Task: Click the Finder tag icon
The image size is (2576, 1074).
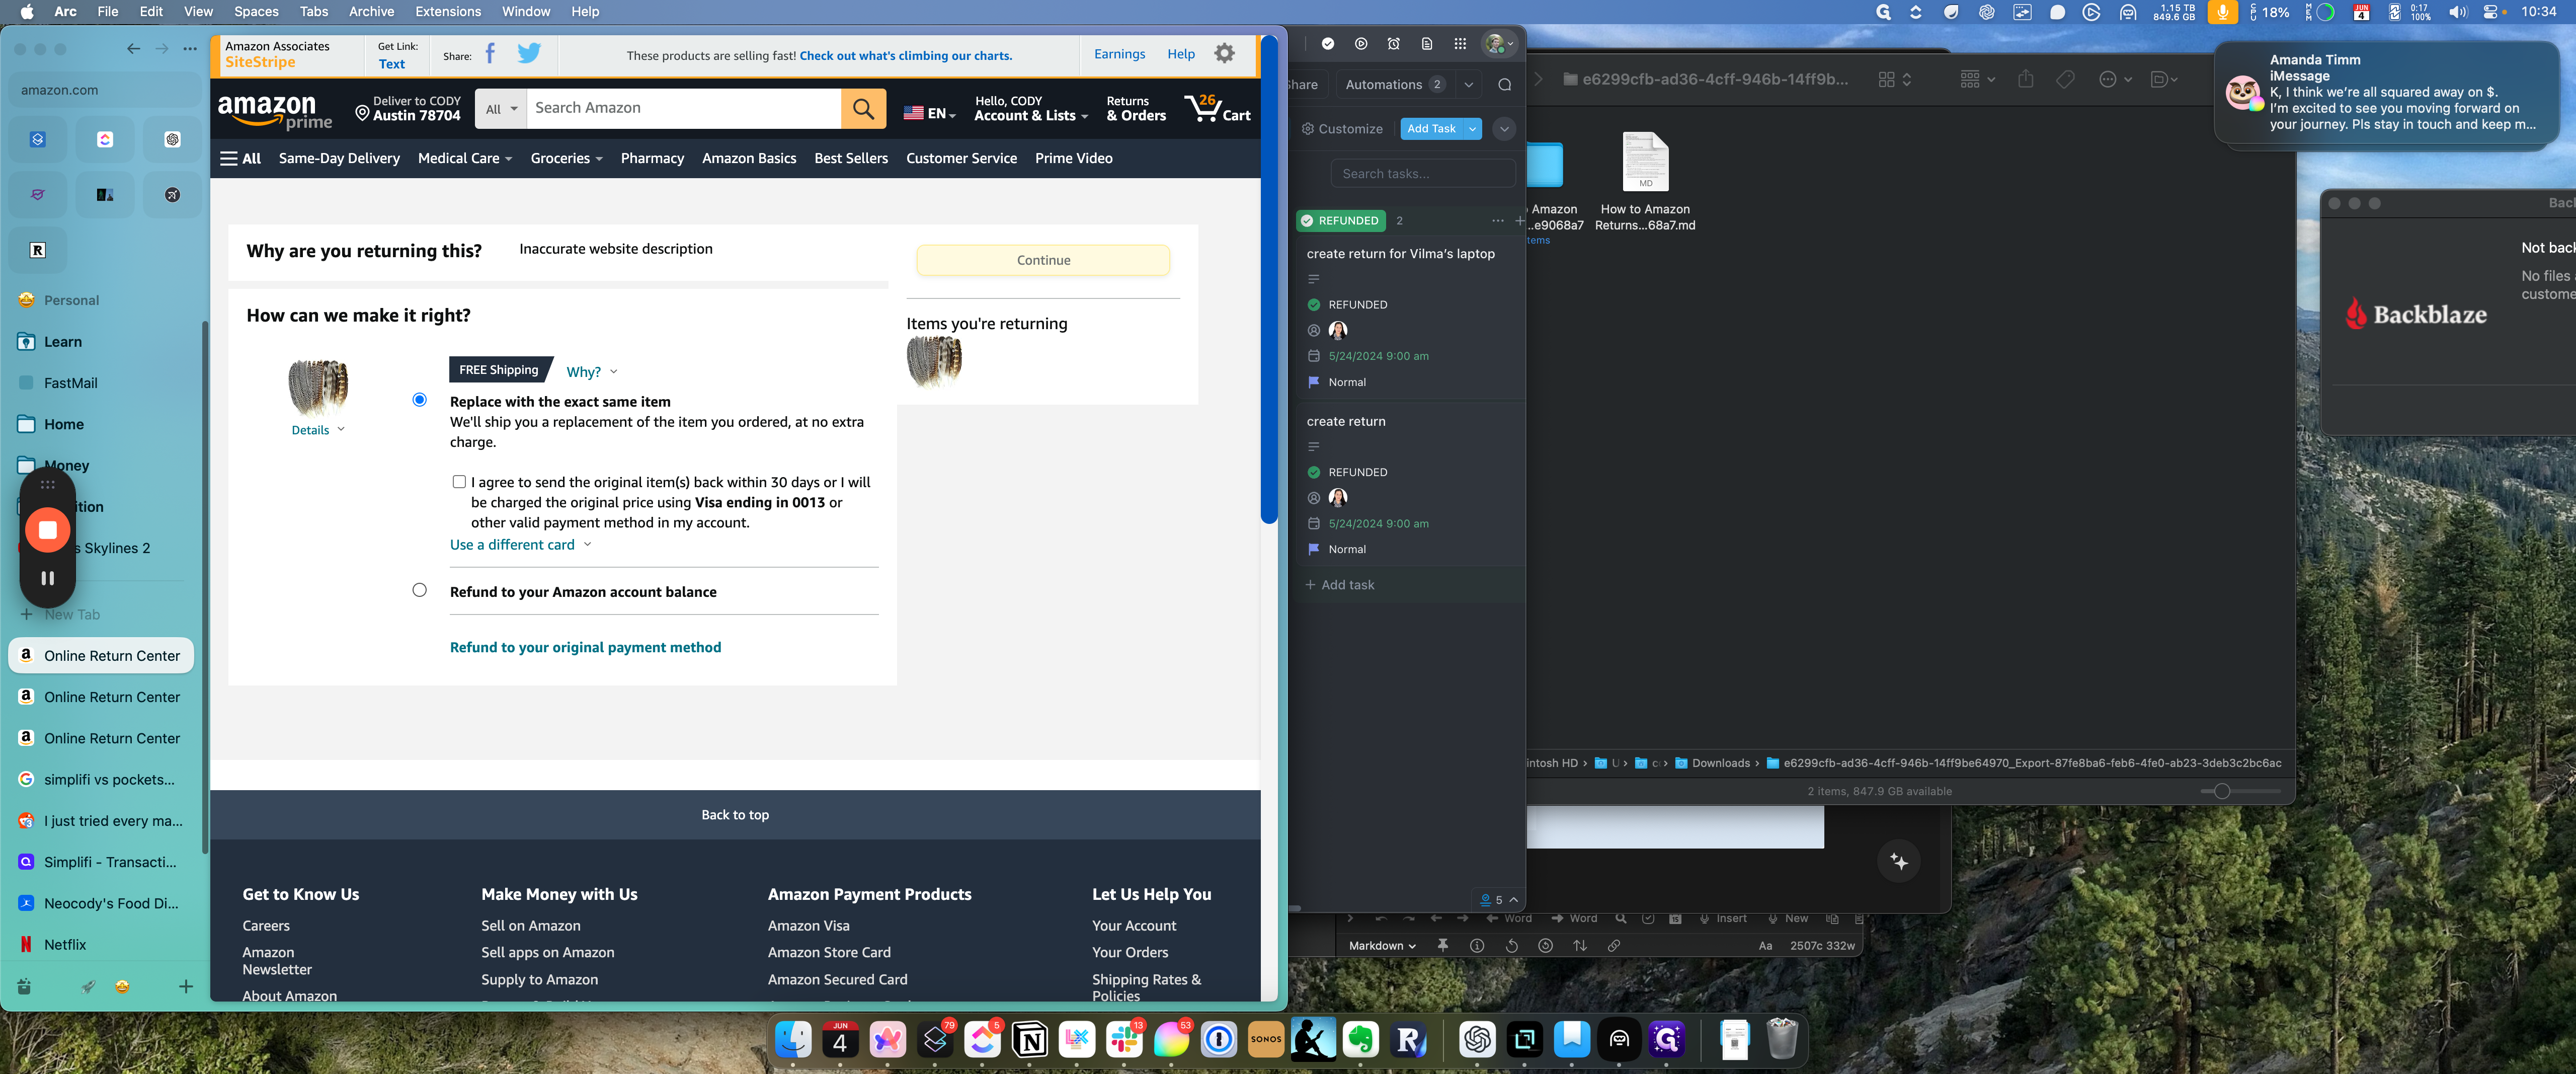Action: (x=2065, y=79)
